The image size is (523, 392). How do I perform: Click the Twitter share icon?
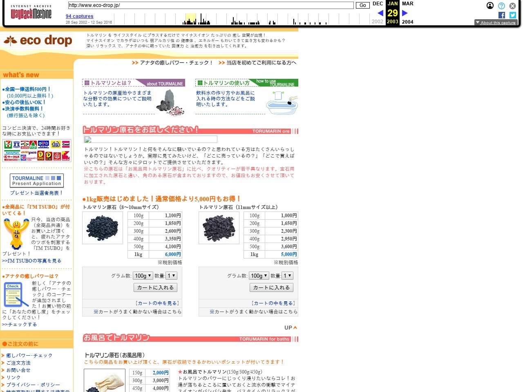pos(512,15)
